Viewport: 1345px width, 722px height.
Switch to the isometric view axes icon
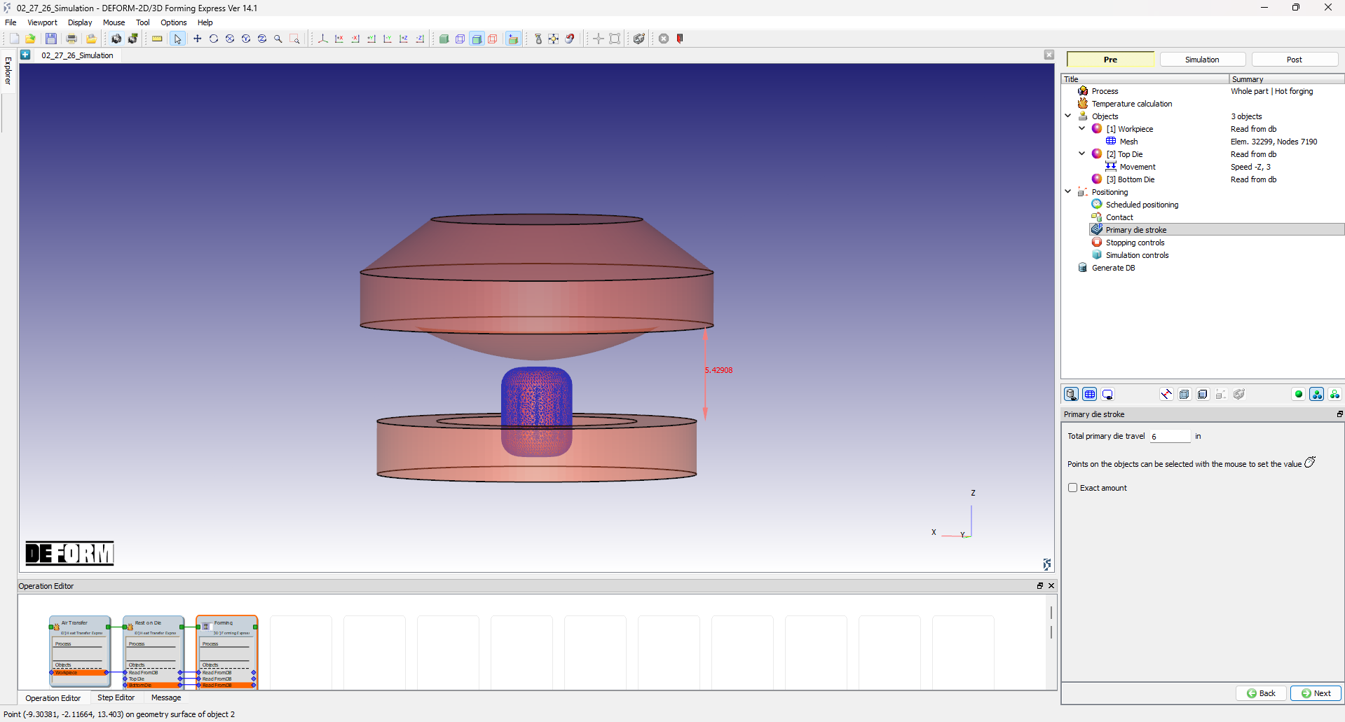(323, 39)
